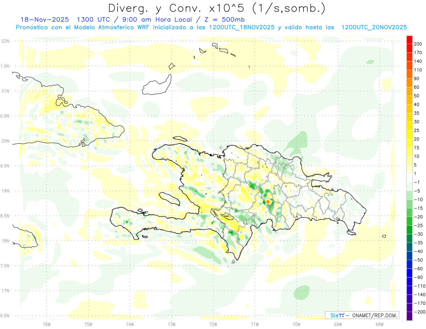The height and width of the screenshot is (329, 426).
Task: Click the '74W' longitude label
Action: (130, 324)
